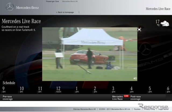Viewport: 172px width, 112px height.
Task: Click the live video player
Action: pos(89,54)
